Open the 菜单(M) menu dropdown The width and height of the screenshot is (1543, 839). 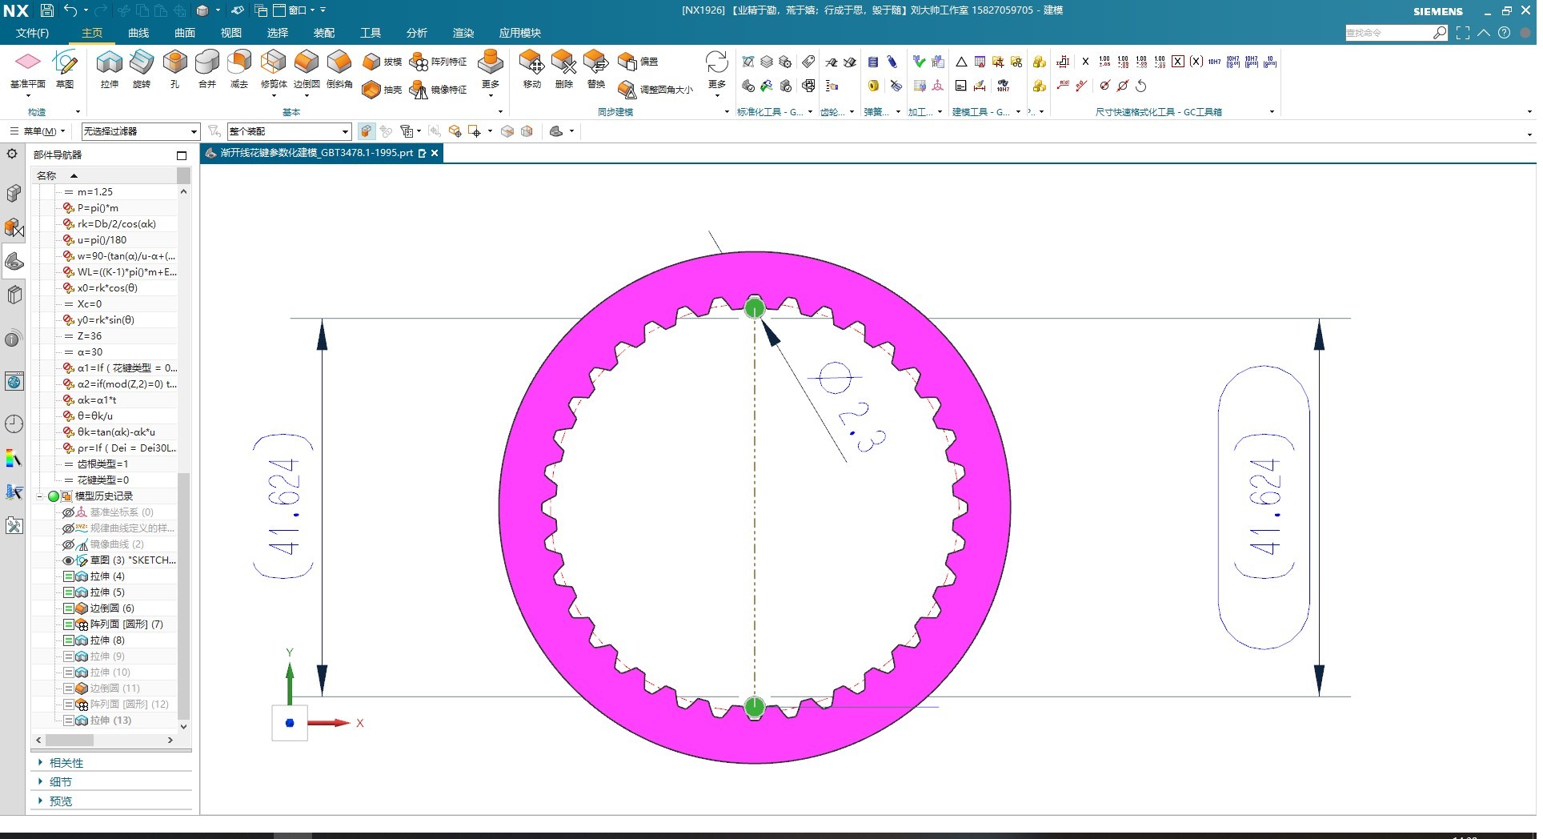tap(38, 131)
